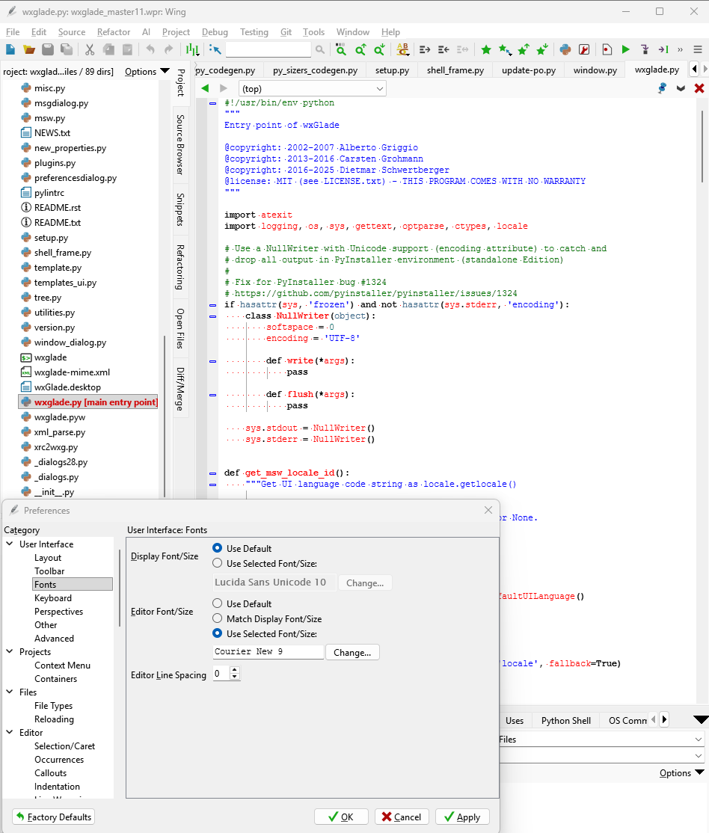The image size is (709, 833).
Task: Open the (top) scope dropdown
Action: coord(312,88)
